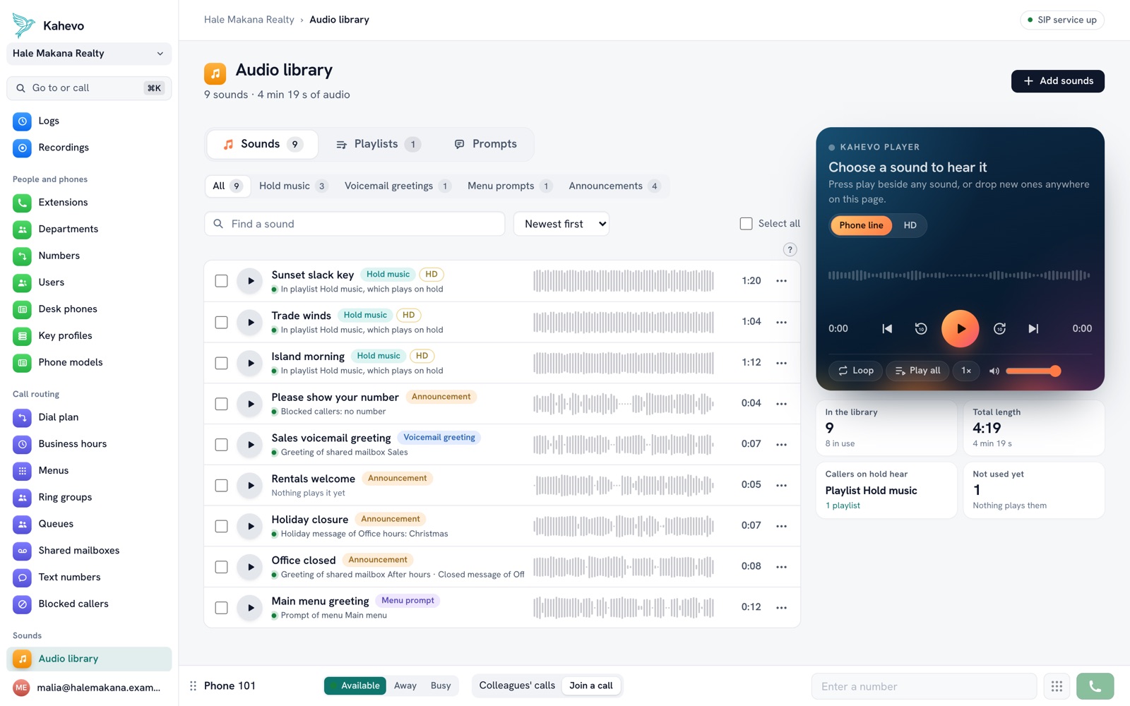This screenshot has width=1130, height=706.
Task: Tick the checkbox for Holiday closure
Action: coord(221,526)
